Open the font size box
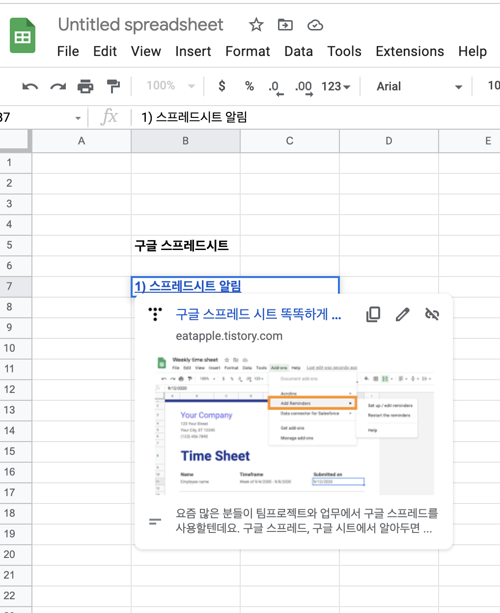The image size is (500, 613). (493, 86)
